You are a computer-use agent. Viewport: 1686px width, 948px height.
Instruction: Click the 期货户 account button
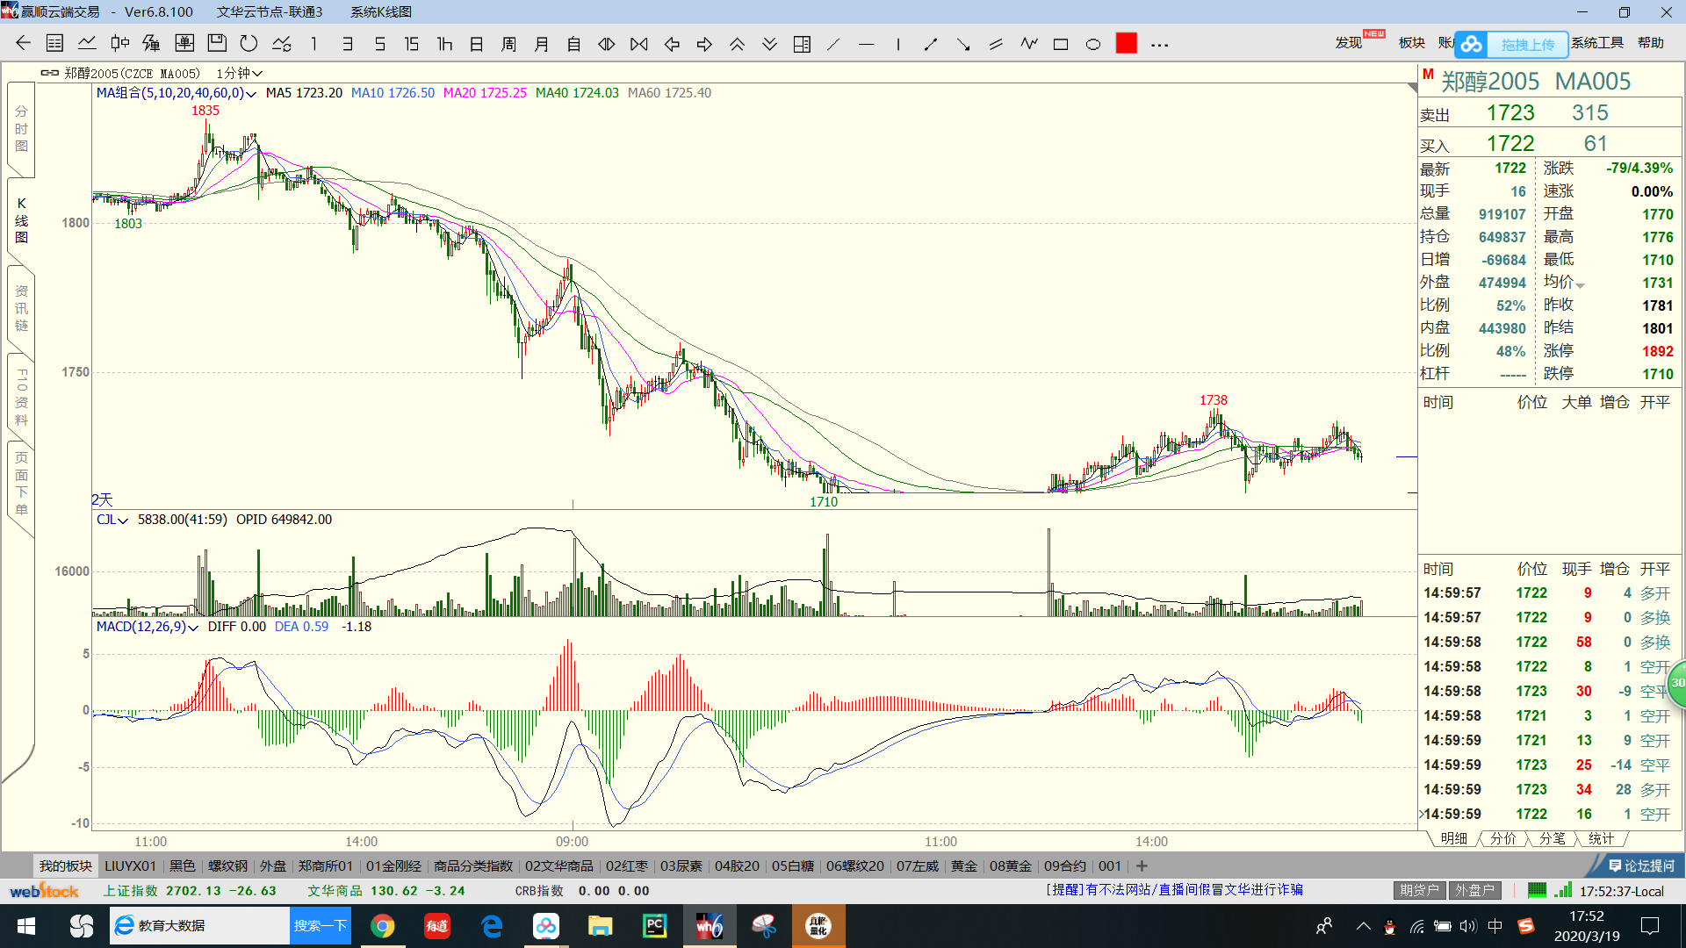click(1419, 890)
